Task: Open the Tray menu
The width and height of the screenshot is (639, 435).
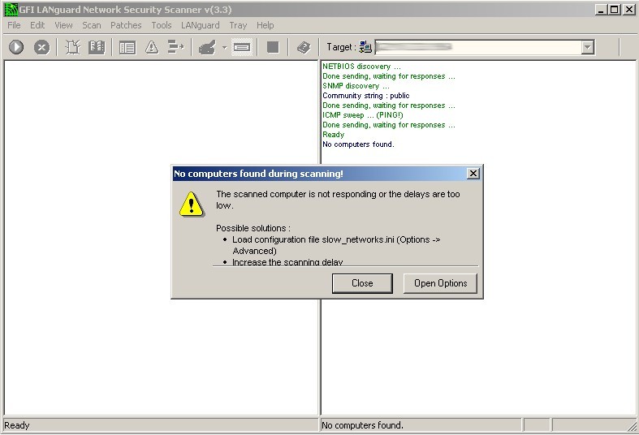Action: pos(238,25)
